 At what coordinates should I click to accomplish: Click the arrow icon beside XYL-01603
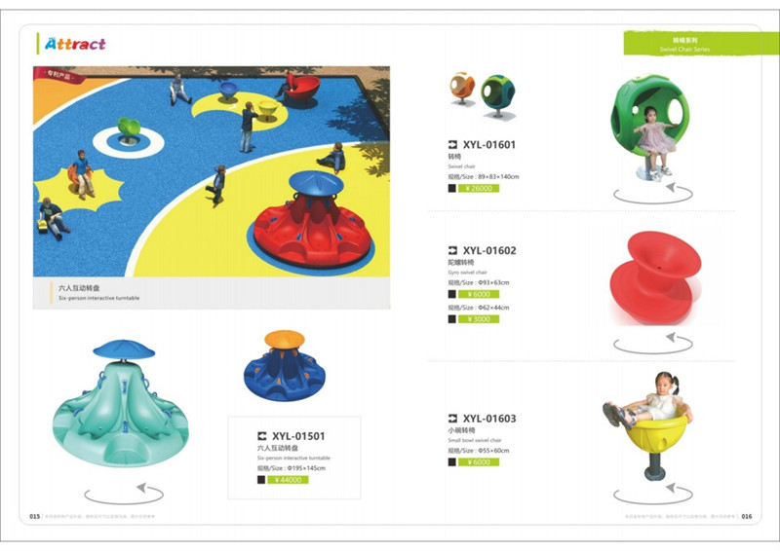tap(452, 419)
